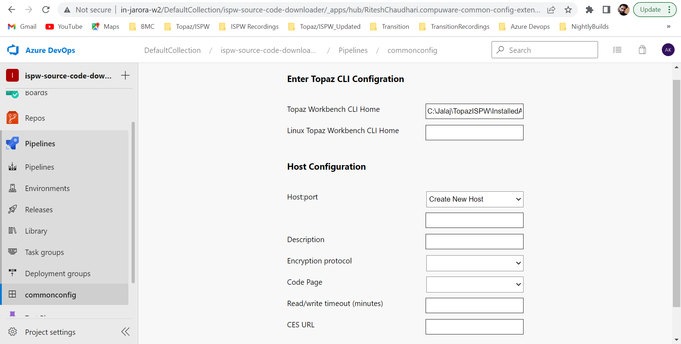
Task: Open the Topaz/ISPW_Updated bookmark folder
Action: click(325, 27)
